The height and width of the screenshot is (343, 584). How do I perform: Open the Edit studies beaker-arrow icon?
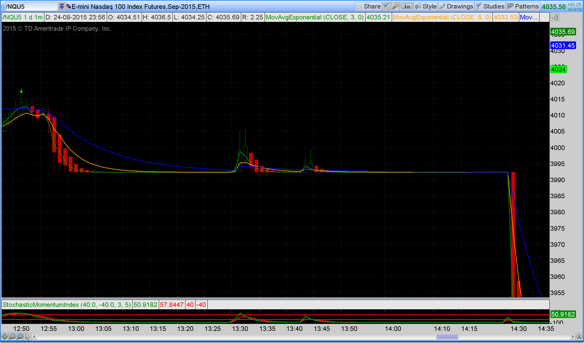[x=386, y=6]
